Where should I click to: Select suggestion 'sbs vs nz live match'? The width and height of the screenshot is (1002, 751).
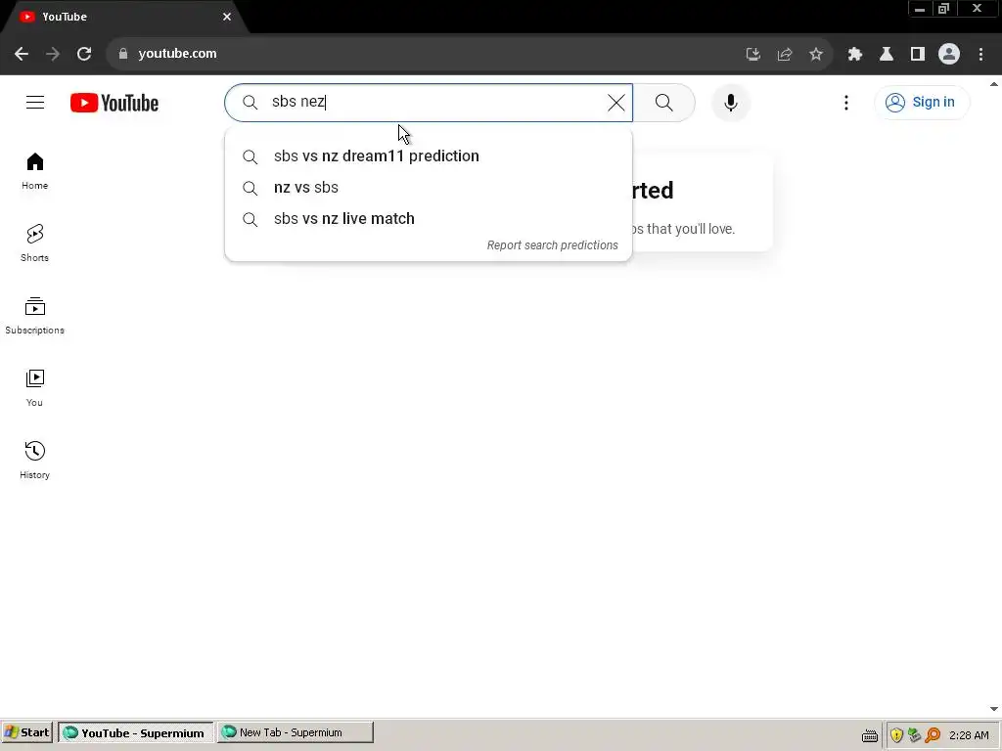pyautogui.click(x=429, y=218)
